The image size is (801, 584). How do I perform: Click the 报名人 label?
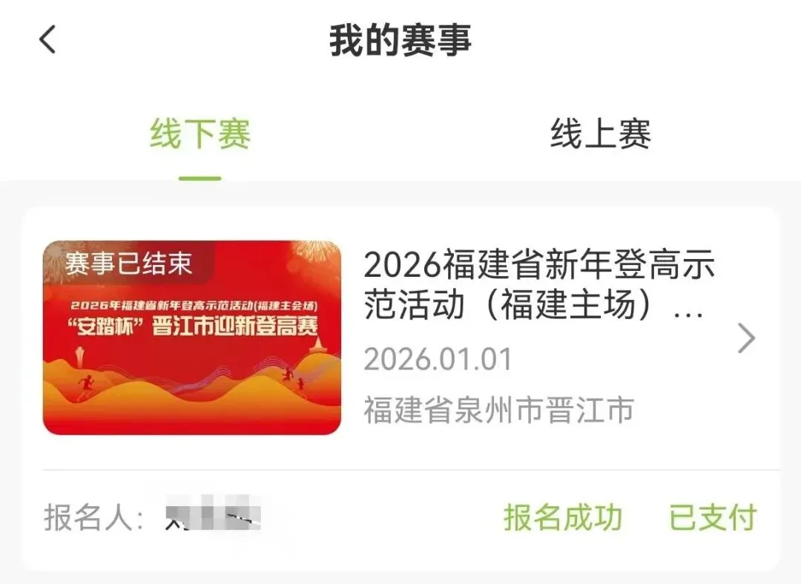tap(93, 517)
